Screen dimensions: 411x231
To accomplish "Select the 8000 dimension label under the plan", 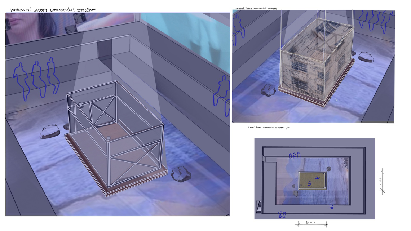I will coord(310,223).
